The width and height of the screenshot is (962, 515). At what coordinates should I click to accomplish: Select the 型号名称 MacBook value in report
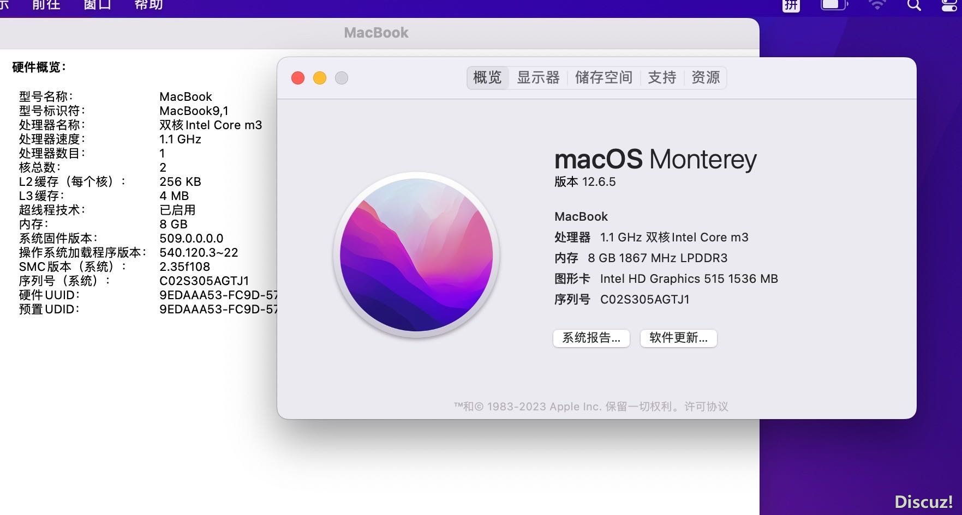[186, 96]
